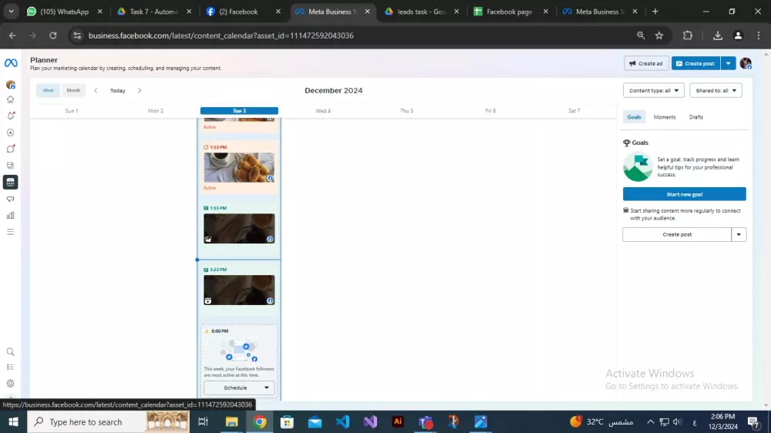Open Microsoft Teams from the taskbar
Screen dimensions: 771x433
tap(426, 421)
